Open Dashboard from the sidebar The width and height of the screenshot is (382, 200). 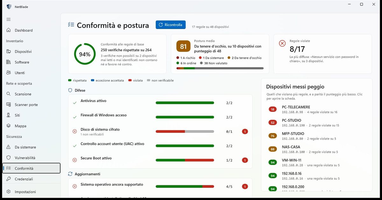click(31, 30)
